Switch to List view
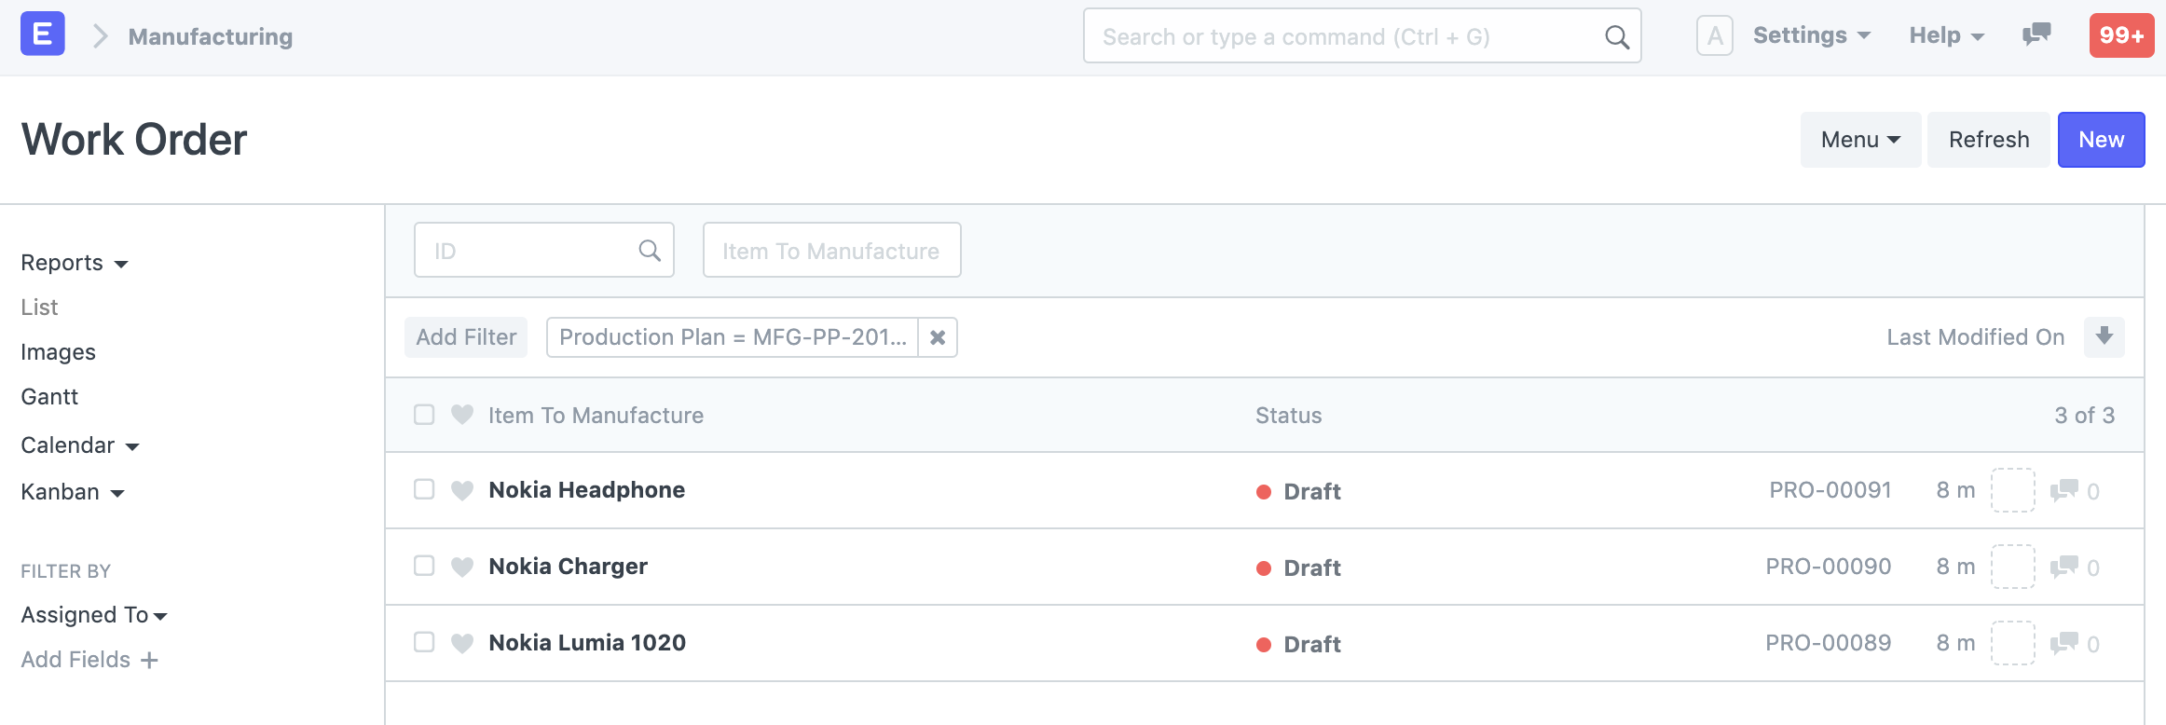 [x=39, y=308]
